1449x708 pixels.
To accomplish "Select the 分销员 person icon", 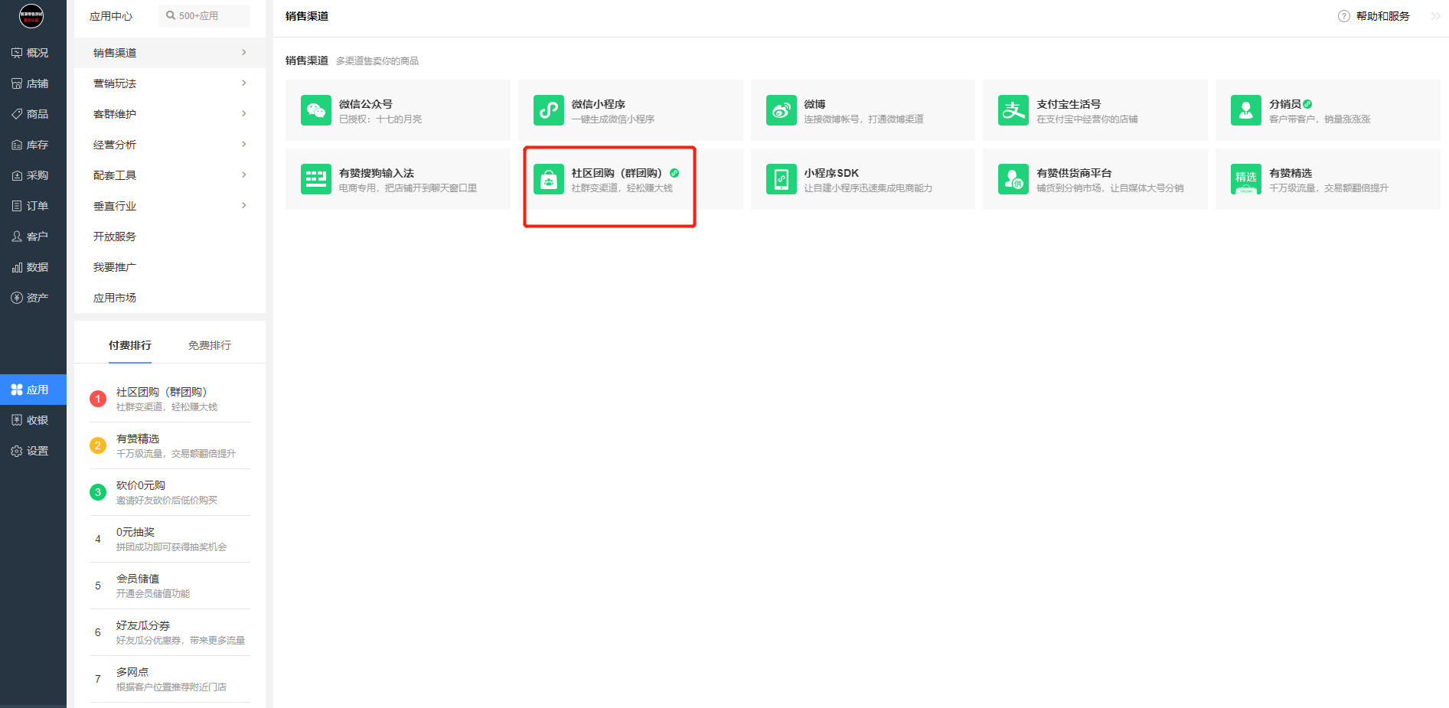I will point(1246,110).
